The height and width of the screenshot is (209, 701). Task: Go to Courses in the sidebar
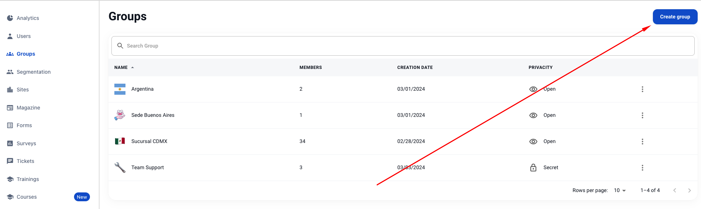pyautogui.click(x=27, y=197)
